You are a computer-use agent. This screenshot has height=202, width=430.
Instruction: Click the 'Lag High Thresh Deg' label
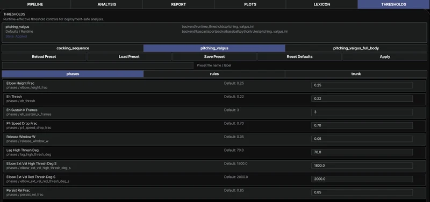tap(23, 150)
